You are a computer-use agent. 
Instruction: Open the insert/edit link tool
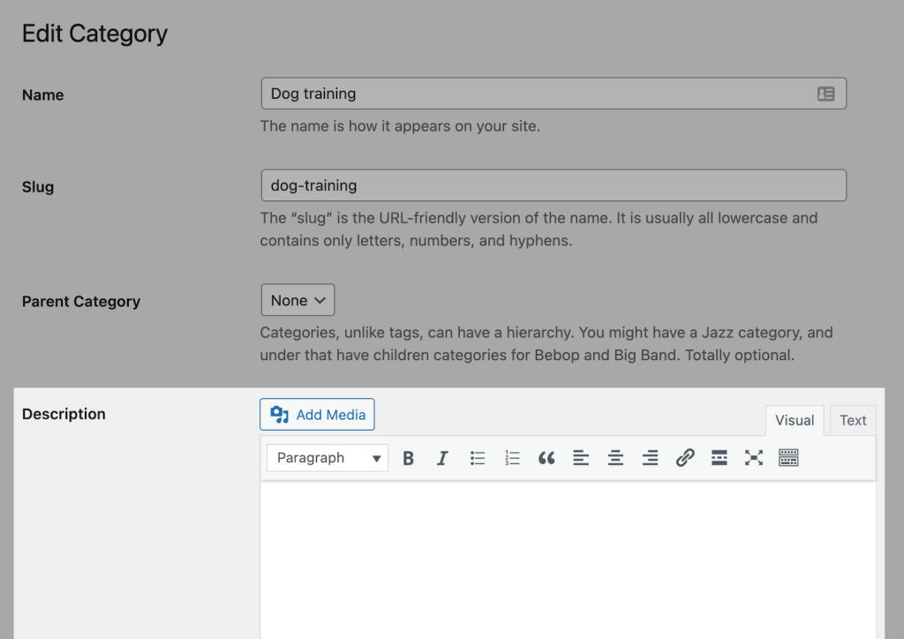[685, 458]
